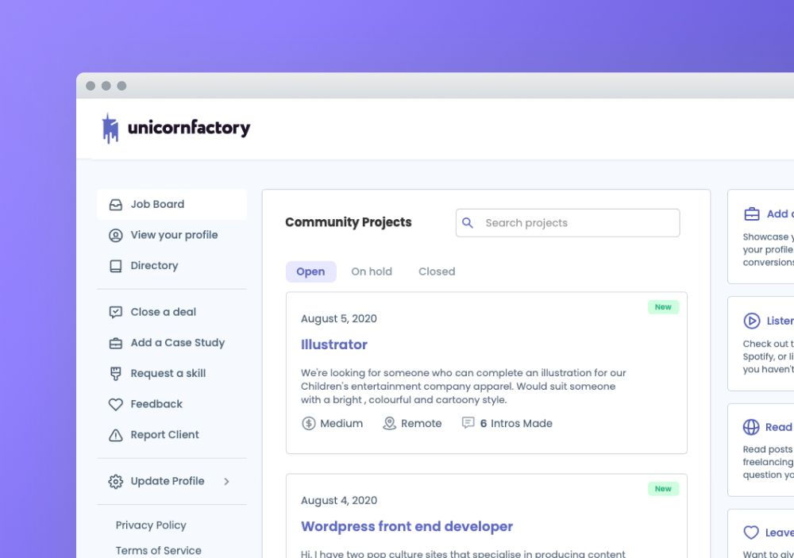Open the Illustrator project title link
This screenshot has height=558, width=794.
tap(333, 344)
